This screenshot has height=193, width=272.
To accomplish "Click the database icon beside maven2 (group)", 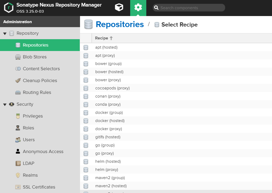I will click(x=86, y=178).
